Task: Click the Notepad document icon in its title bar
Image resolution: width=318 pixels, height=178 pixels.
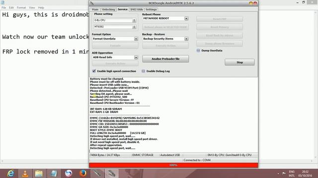Action: tap(2, 2)
